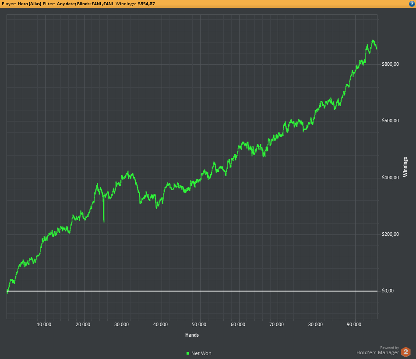Toggle the Net Won legend swatch
Image resolution: width=416 pixels, height=359 pixels.
click(x=188, y=353)
